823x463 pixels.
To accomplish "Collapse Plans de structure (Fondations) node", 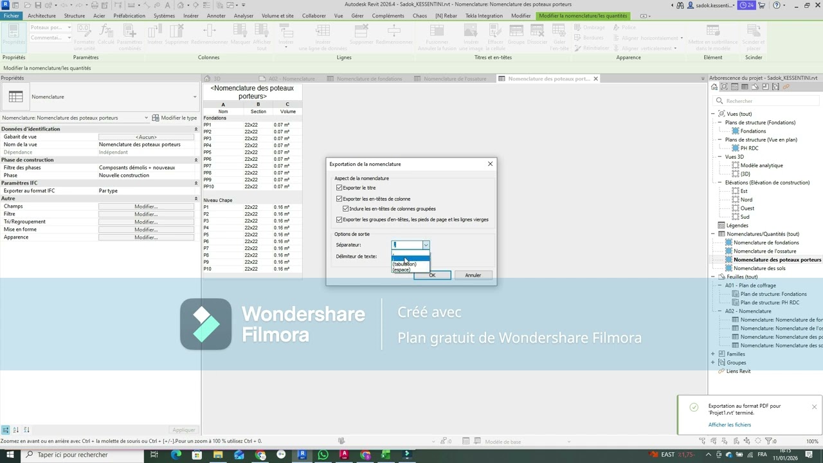I will [x=720, y=122].
